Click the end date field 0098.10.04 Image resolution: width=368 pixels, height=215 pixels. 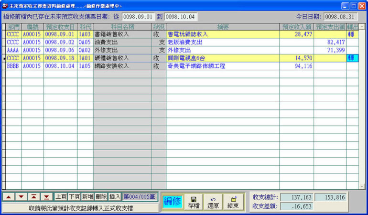(180, 17)
